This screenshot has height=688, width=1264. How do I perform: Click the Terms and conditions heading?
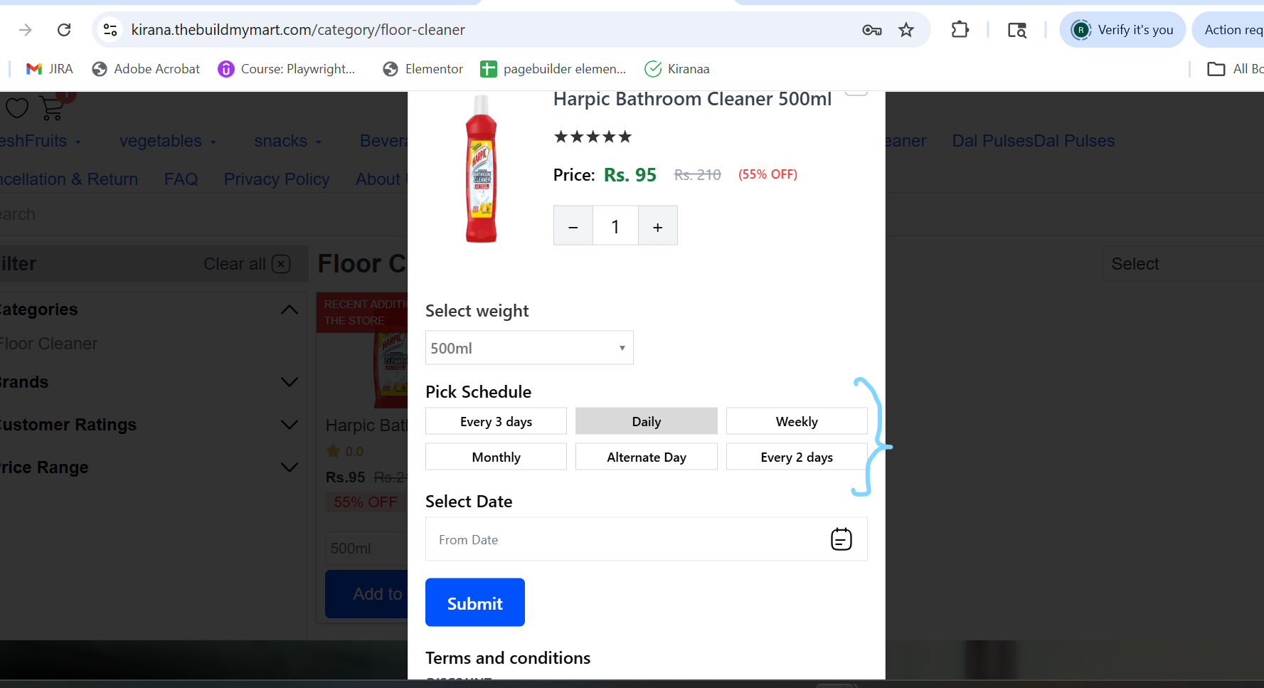pyautogui.click(x=508, y=658)
